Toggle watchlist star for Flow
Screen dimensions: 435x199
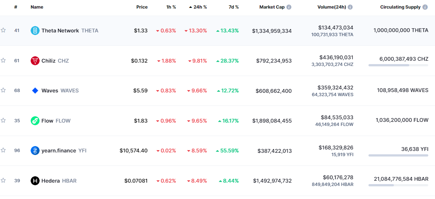[3, 120]
